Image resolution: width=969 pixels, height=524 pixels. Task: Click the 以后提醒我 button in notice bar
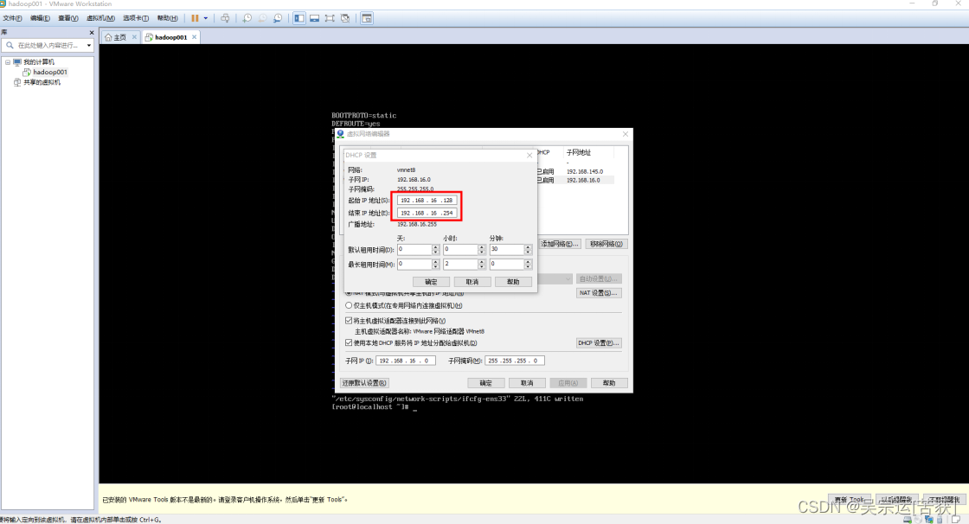[896, 500]
